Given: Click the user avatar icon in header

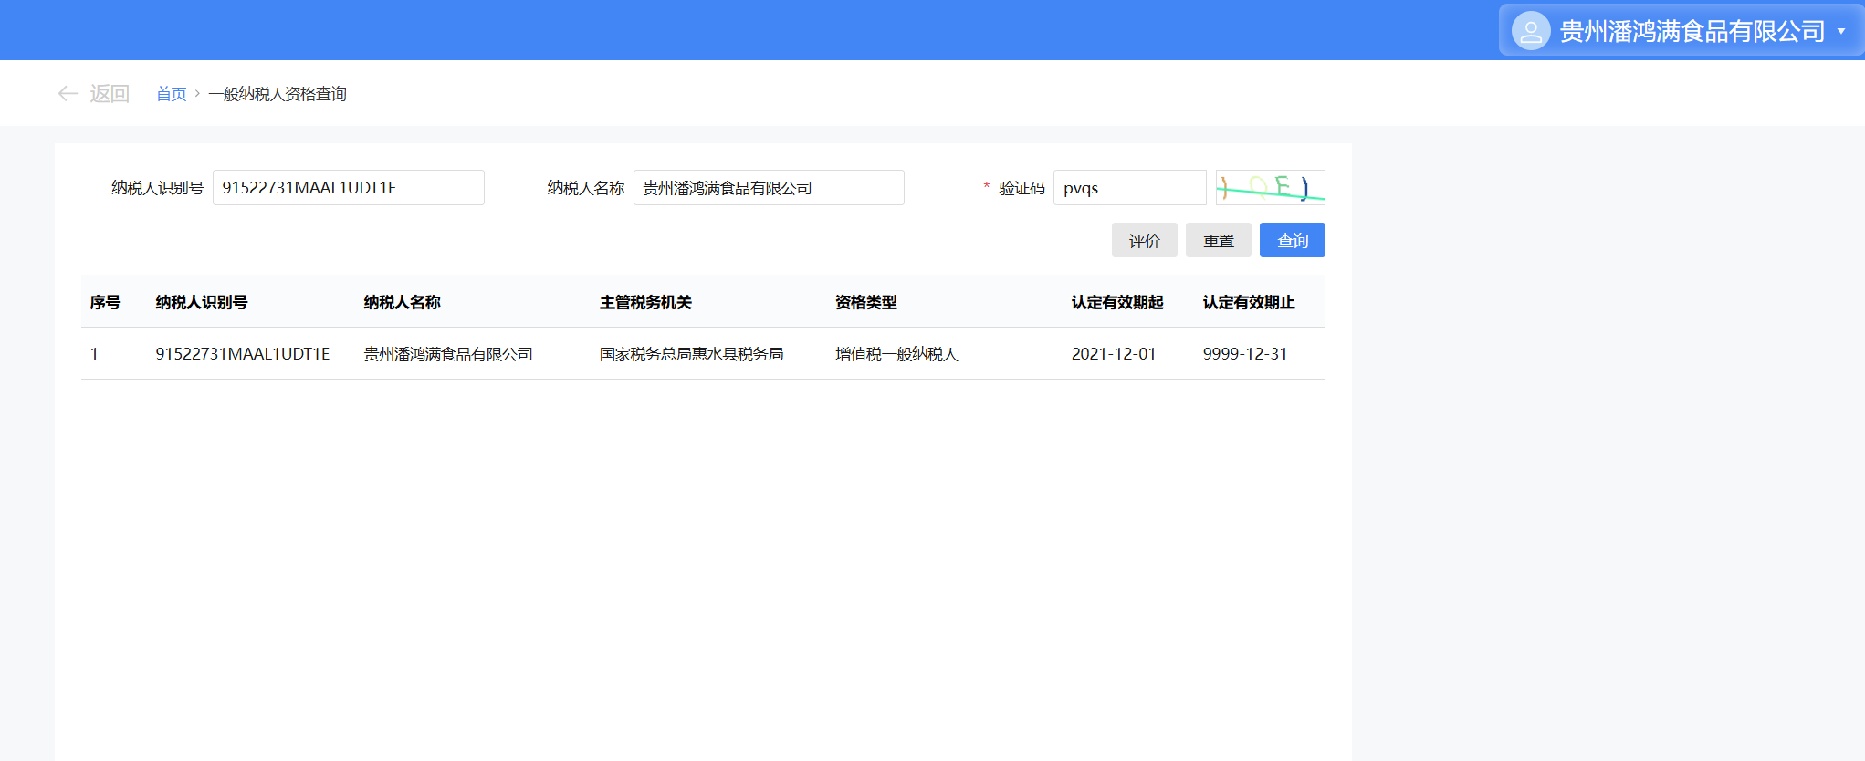Looking at the screenshot, I should click(1530, 31).
